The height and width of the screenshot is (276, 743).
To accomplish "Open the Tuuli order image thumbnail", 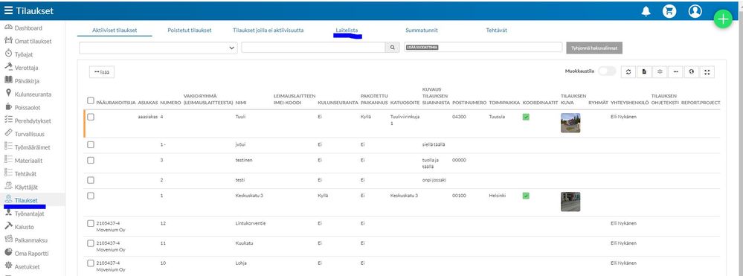I will [x=570, y=123].
